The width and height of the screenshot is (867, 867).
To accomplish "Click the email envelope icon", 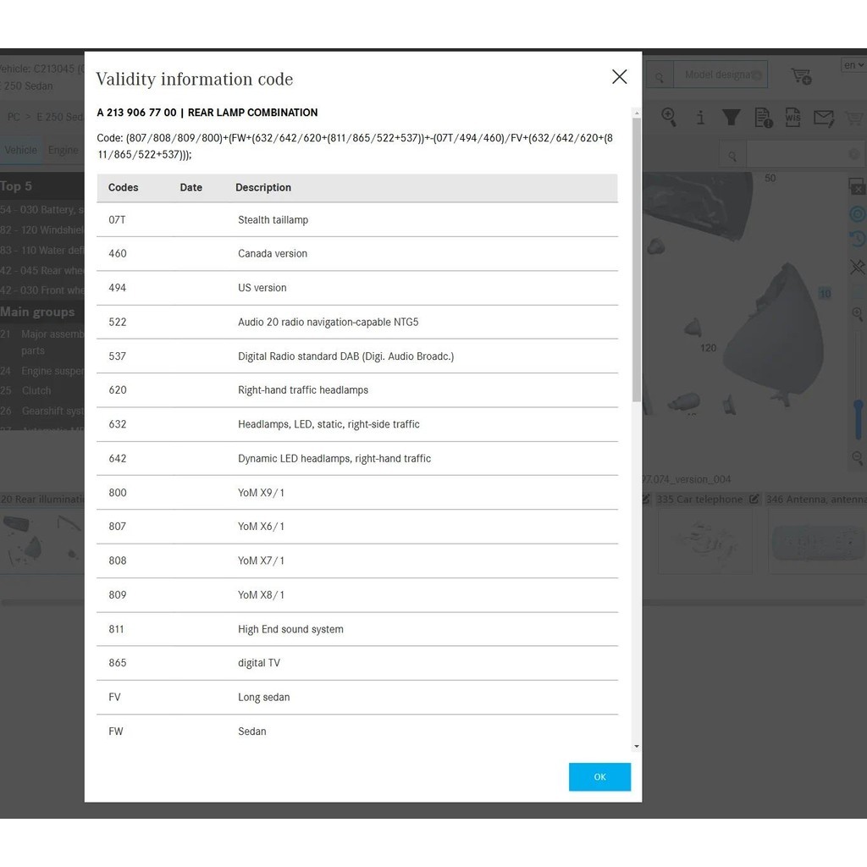I will (x=824, y=118).
